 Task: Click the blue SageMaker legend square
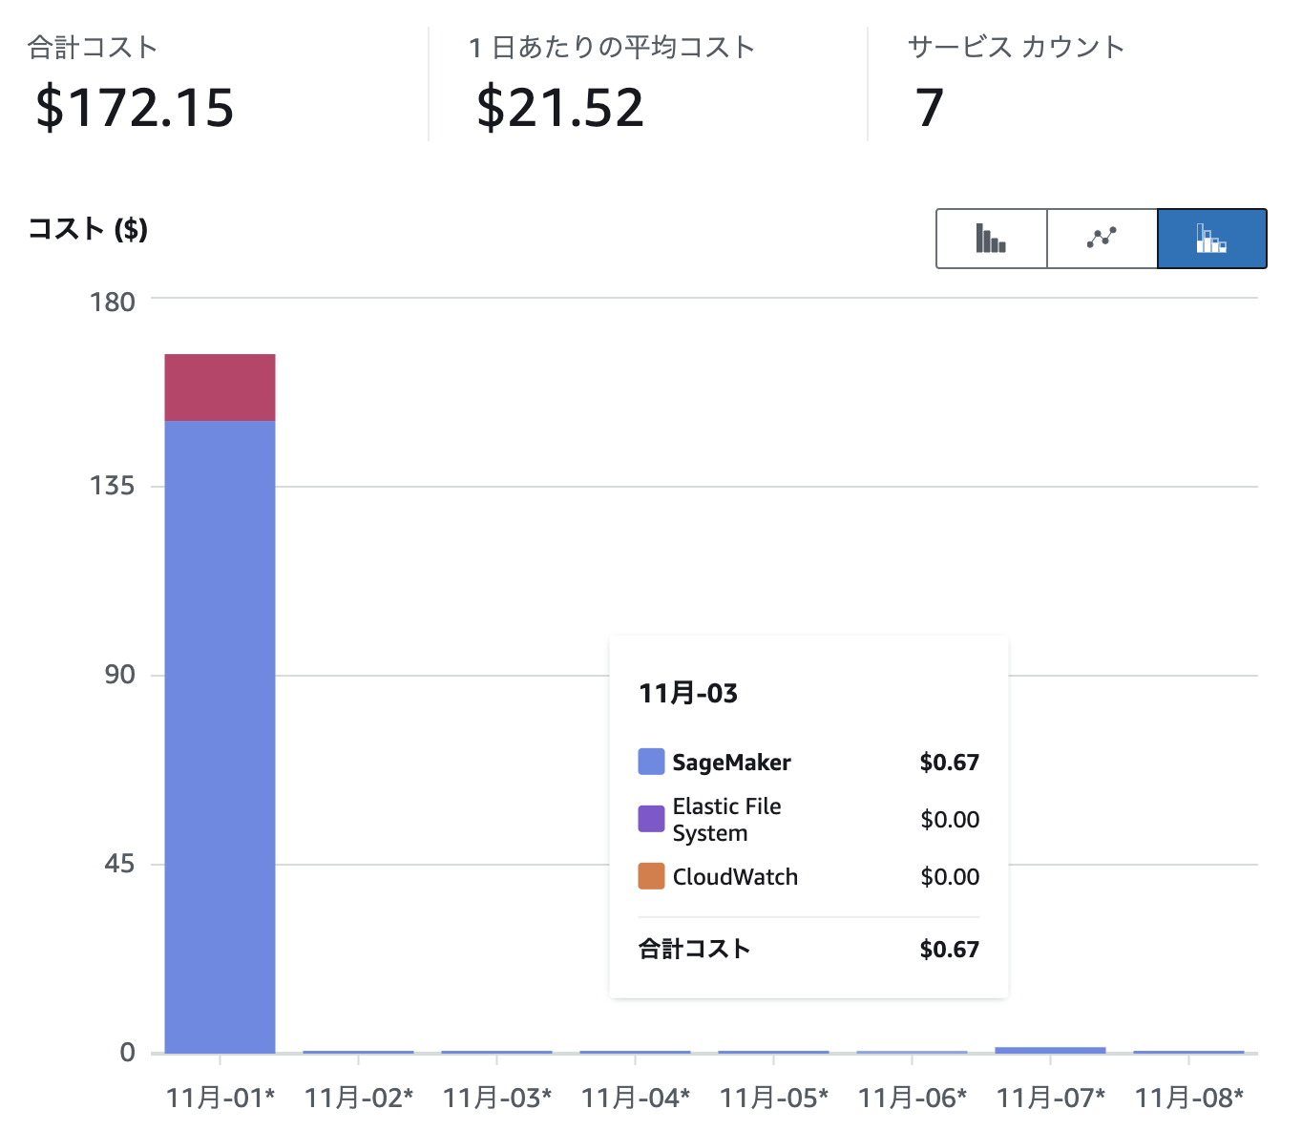pos(649,761)
